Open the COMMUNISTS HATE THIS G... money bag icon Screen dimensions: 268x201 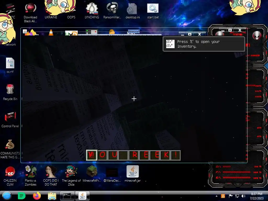pyautogui.click(x=10, y=149)
